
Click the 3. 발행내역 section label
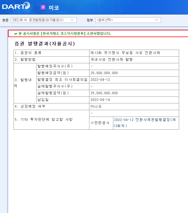click(x=23, y=83)
